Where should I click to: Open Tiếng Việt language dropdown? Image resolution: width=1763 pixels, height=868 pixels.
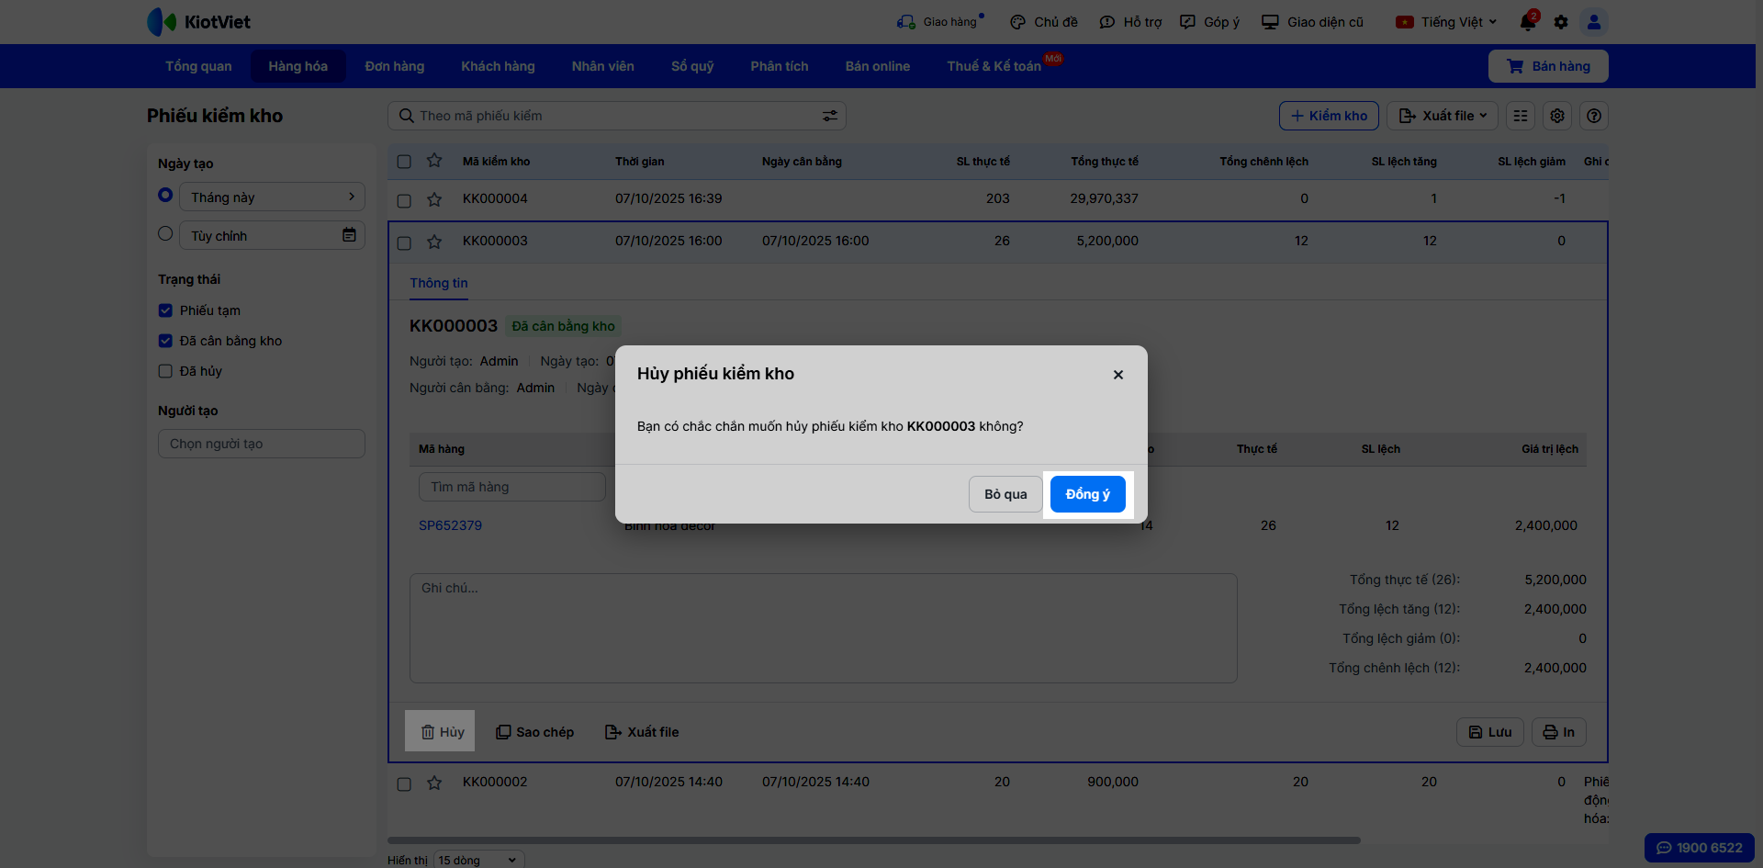pyautogui.click(x=1446, y=22)
